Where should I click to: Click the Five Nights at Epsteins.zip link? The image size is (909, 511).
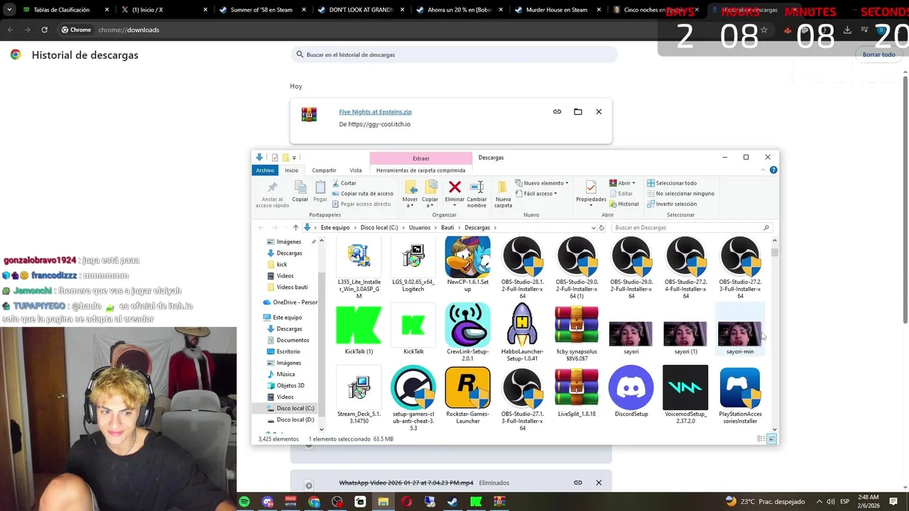click(x=375, y=111)
